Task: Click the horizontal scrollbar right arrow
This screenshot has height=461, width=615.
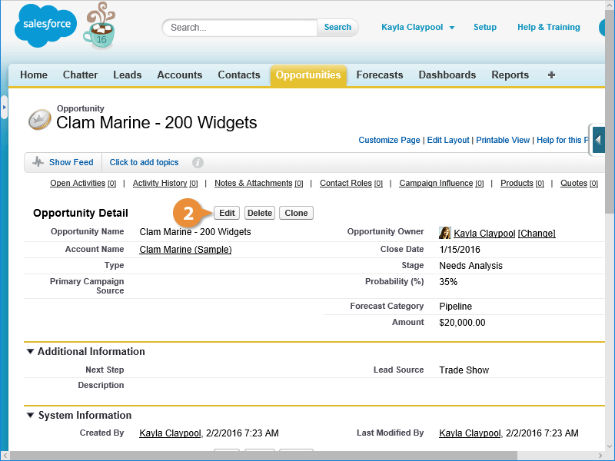Action: pyautogui.click(x=601, y=456)
